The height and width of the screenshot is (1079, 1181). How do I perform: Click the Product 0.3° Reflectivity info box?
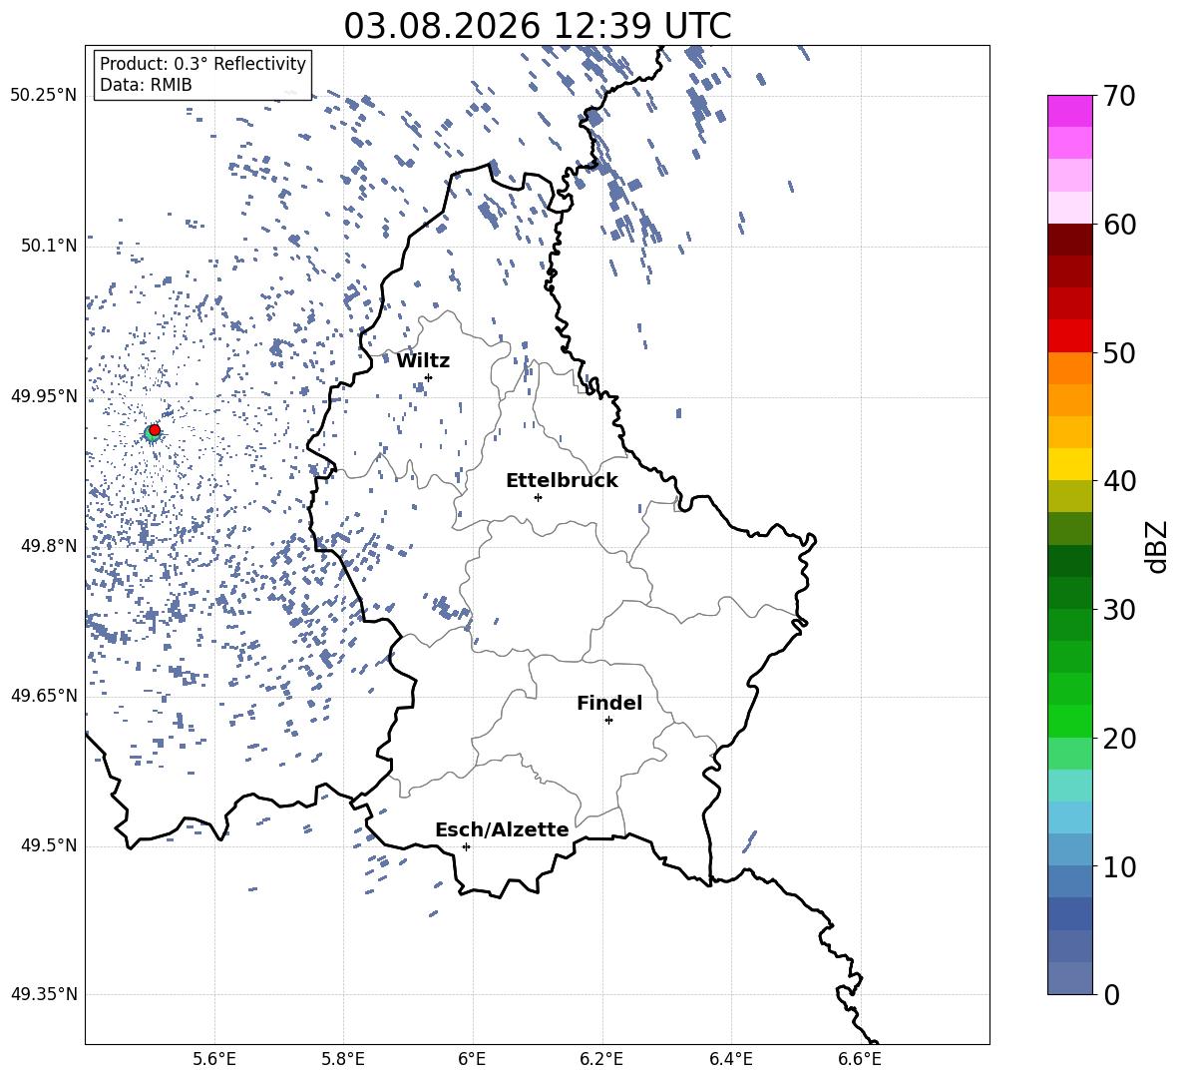coord(202,74)
